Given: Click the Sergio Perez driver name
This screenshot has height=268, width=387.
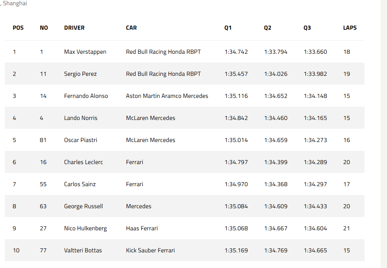Looking at the screenshot, I should pos(80,74).
